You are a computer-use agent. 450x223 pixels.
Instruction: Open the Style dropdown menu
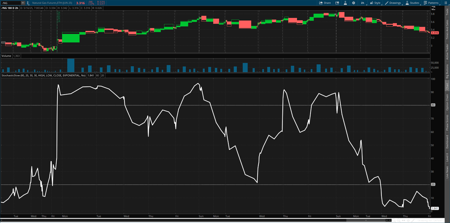(x=375, y=3)
